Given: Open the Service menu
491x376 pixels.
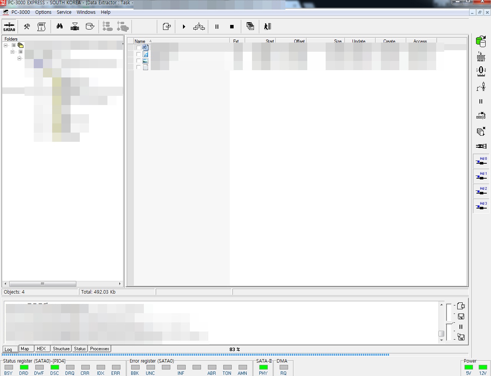Looking at the screenshot, I should click(64, 12).
